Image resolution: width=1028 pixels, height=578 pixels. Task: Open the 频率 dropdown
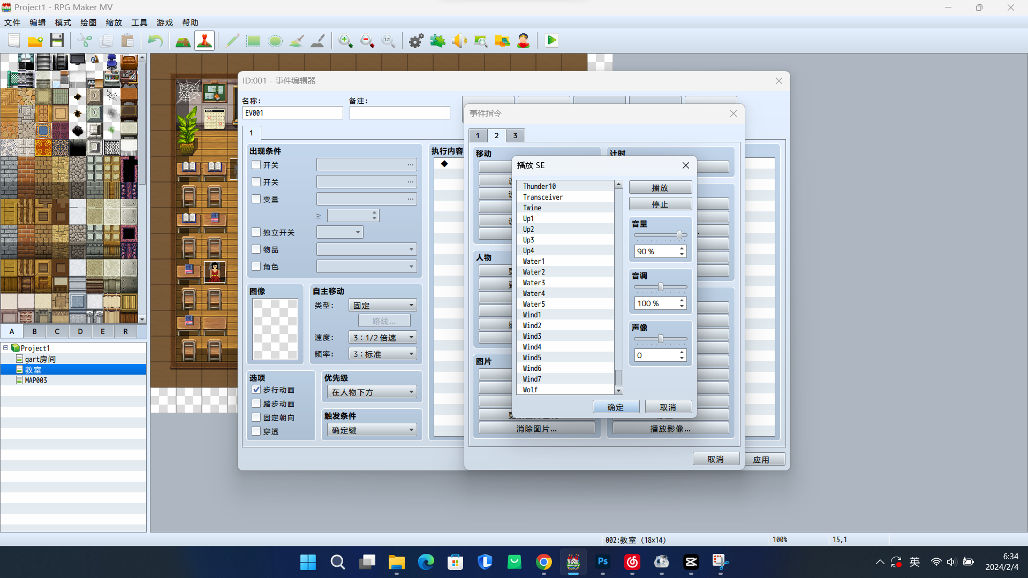pos(383,354)
